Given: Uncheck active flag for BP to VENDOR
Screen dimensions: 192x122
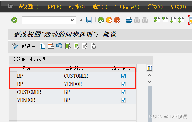Looking at the screenshot, I should [x=123, y=84].
